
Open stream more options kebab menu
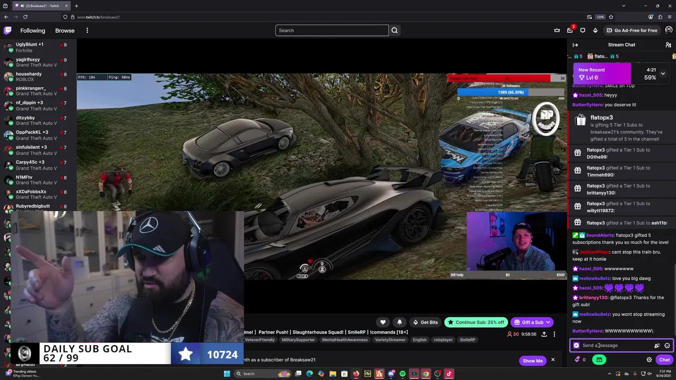point(554,334)
